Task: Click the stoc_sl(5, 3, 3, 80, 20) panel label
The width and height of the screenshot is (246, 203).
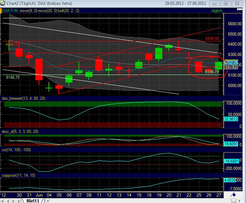Action: pos(20,132)
